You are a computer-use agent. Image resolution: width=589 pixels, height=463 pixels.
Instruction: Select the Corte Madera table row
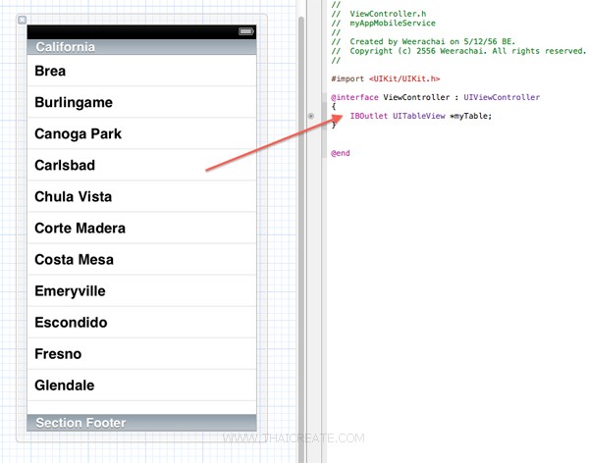(x=142, y=228)
